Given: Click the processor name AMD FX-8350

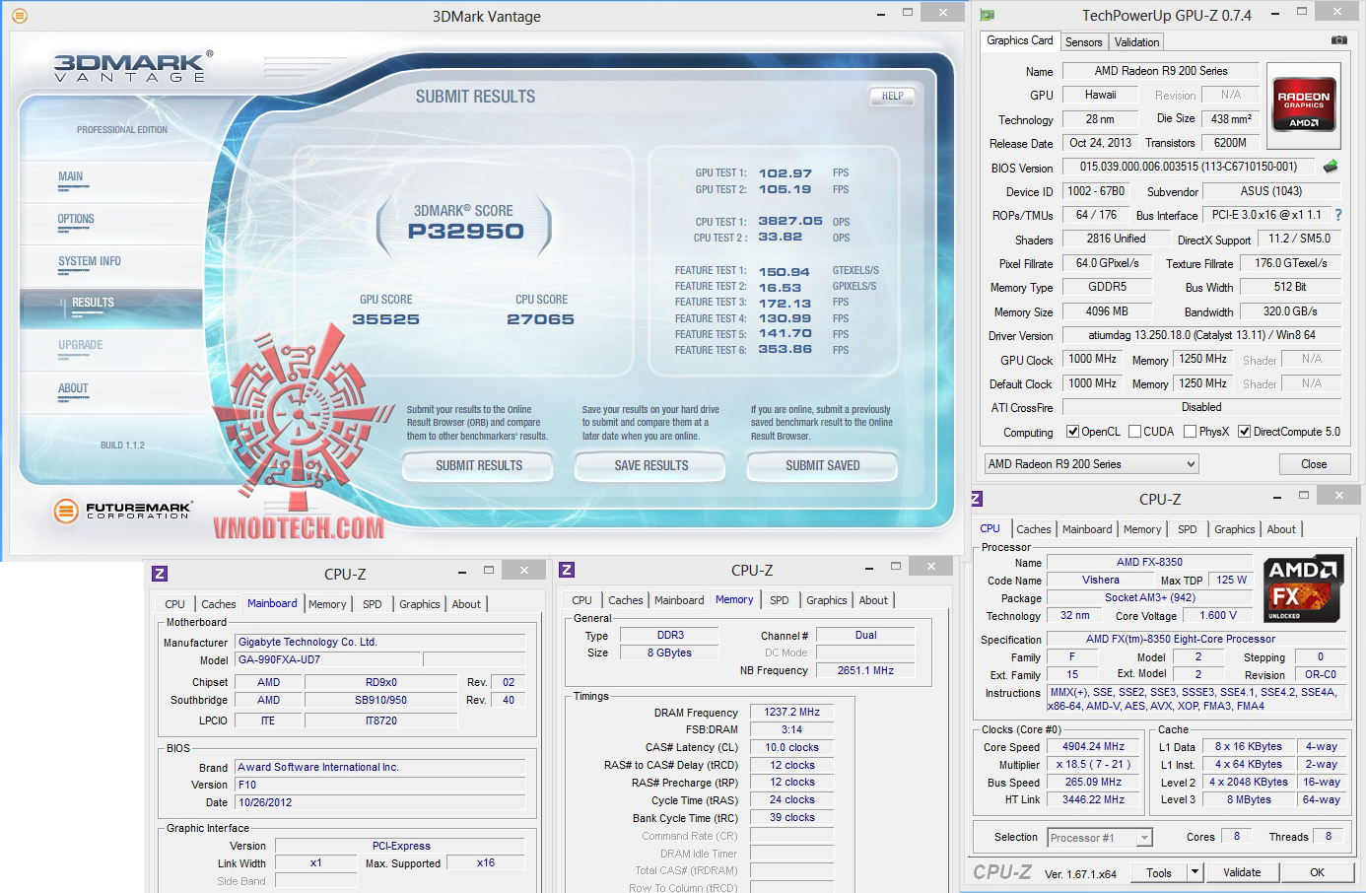Looking at the screenshot, I should click(1149, 562).
